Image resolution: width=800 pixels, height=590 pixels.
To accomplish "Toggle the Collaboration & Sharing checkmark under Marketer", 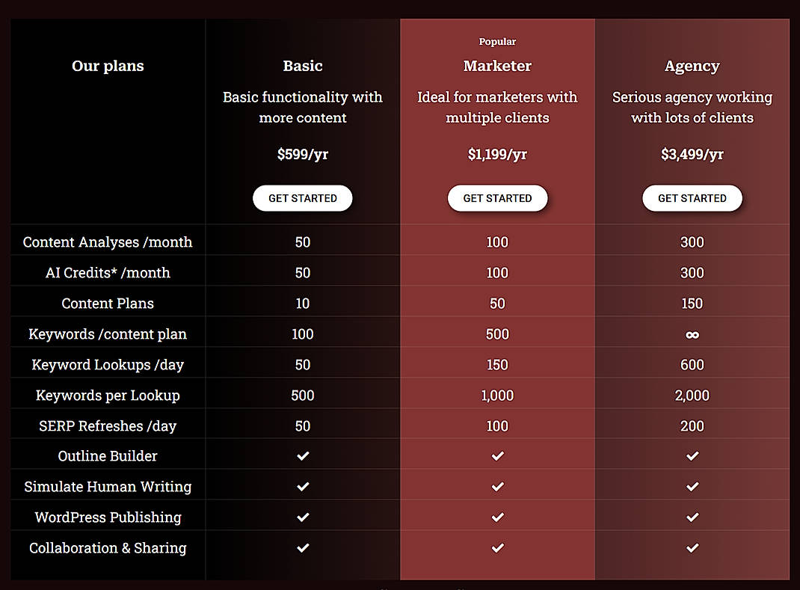I will pos(497,547).
